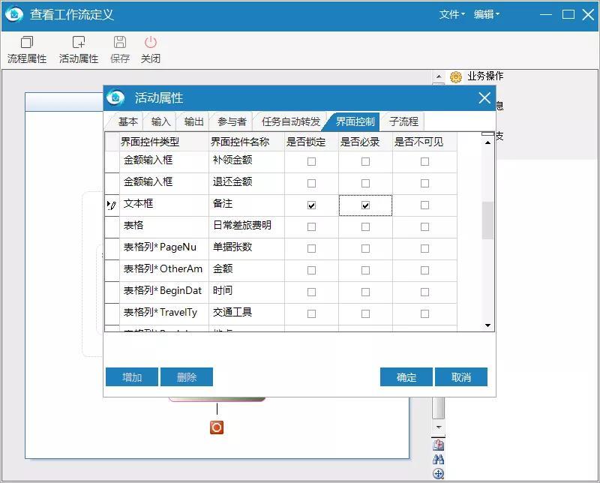600x483 pixels.
Task: Click the 界面控件名称 column header
Action: (x=247, y=142)
